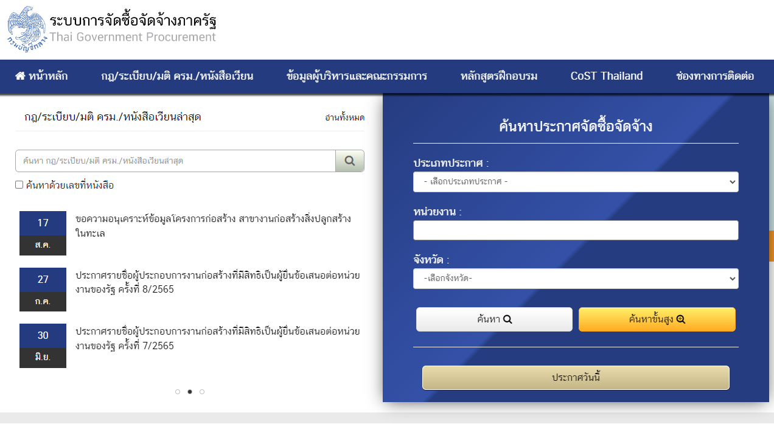Click the ประกาศวันนี้ button
Screen dimensions: 774x438
coord(576,377)
